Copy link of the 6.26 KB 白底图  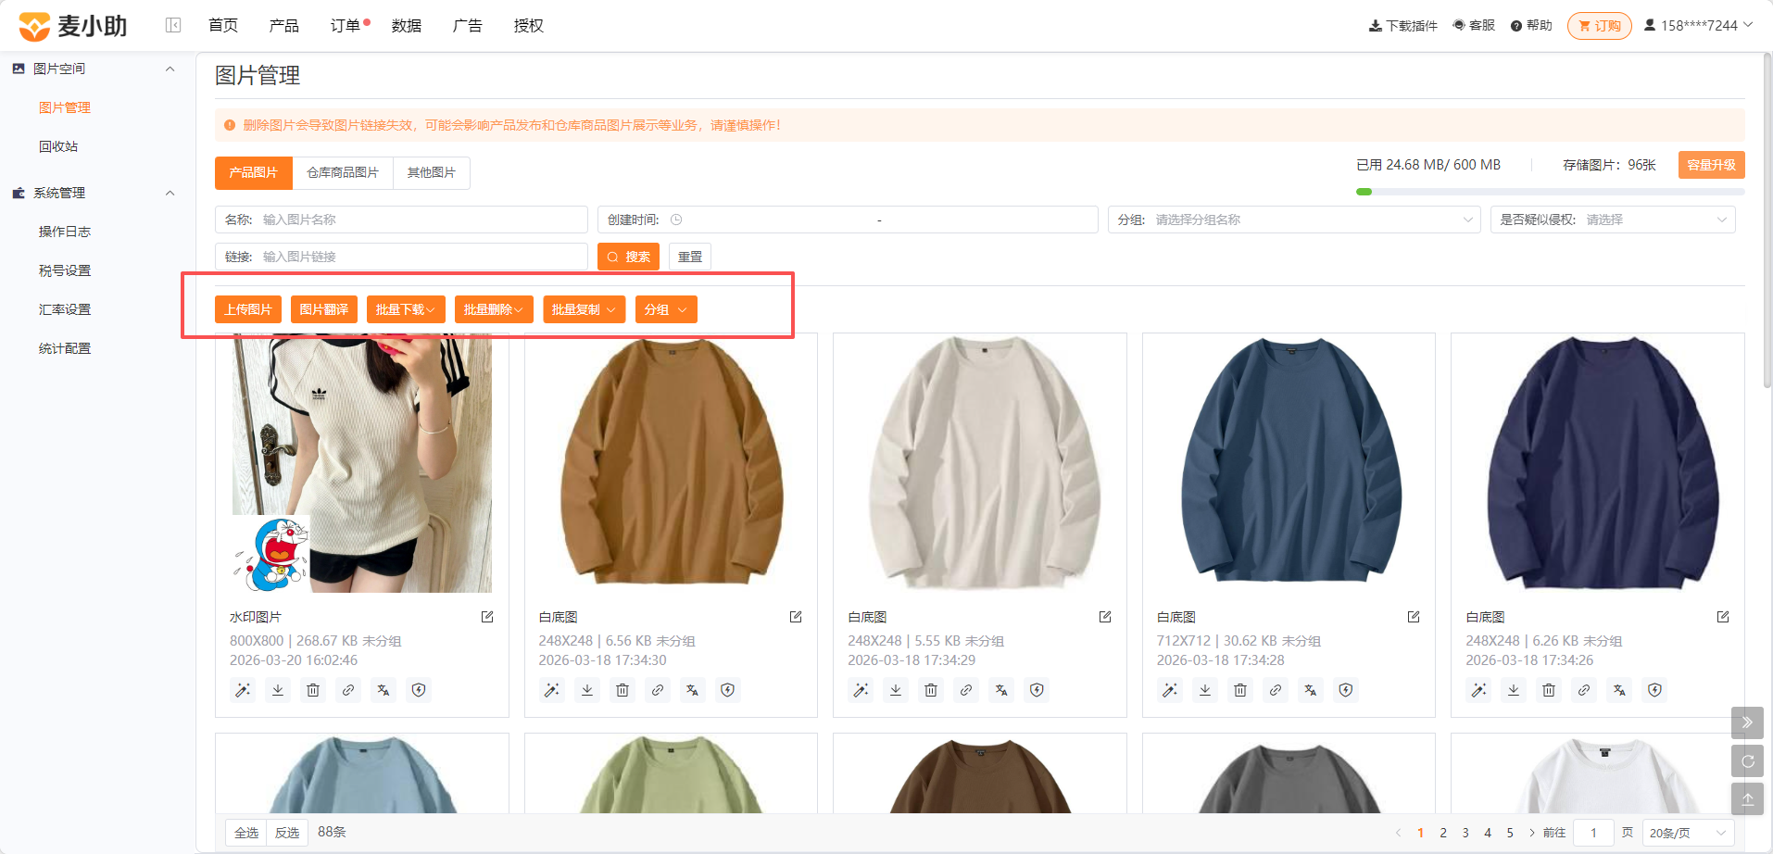pyautogui.click(x=1584, y=690)
